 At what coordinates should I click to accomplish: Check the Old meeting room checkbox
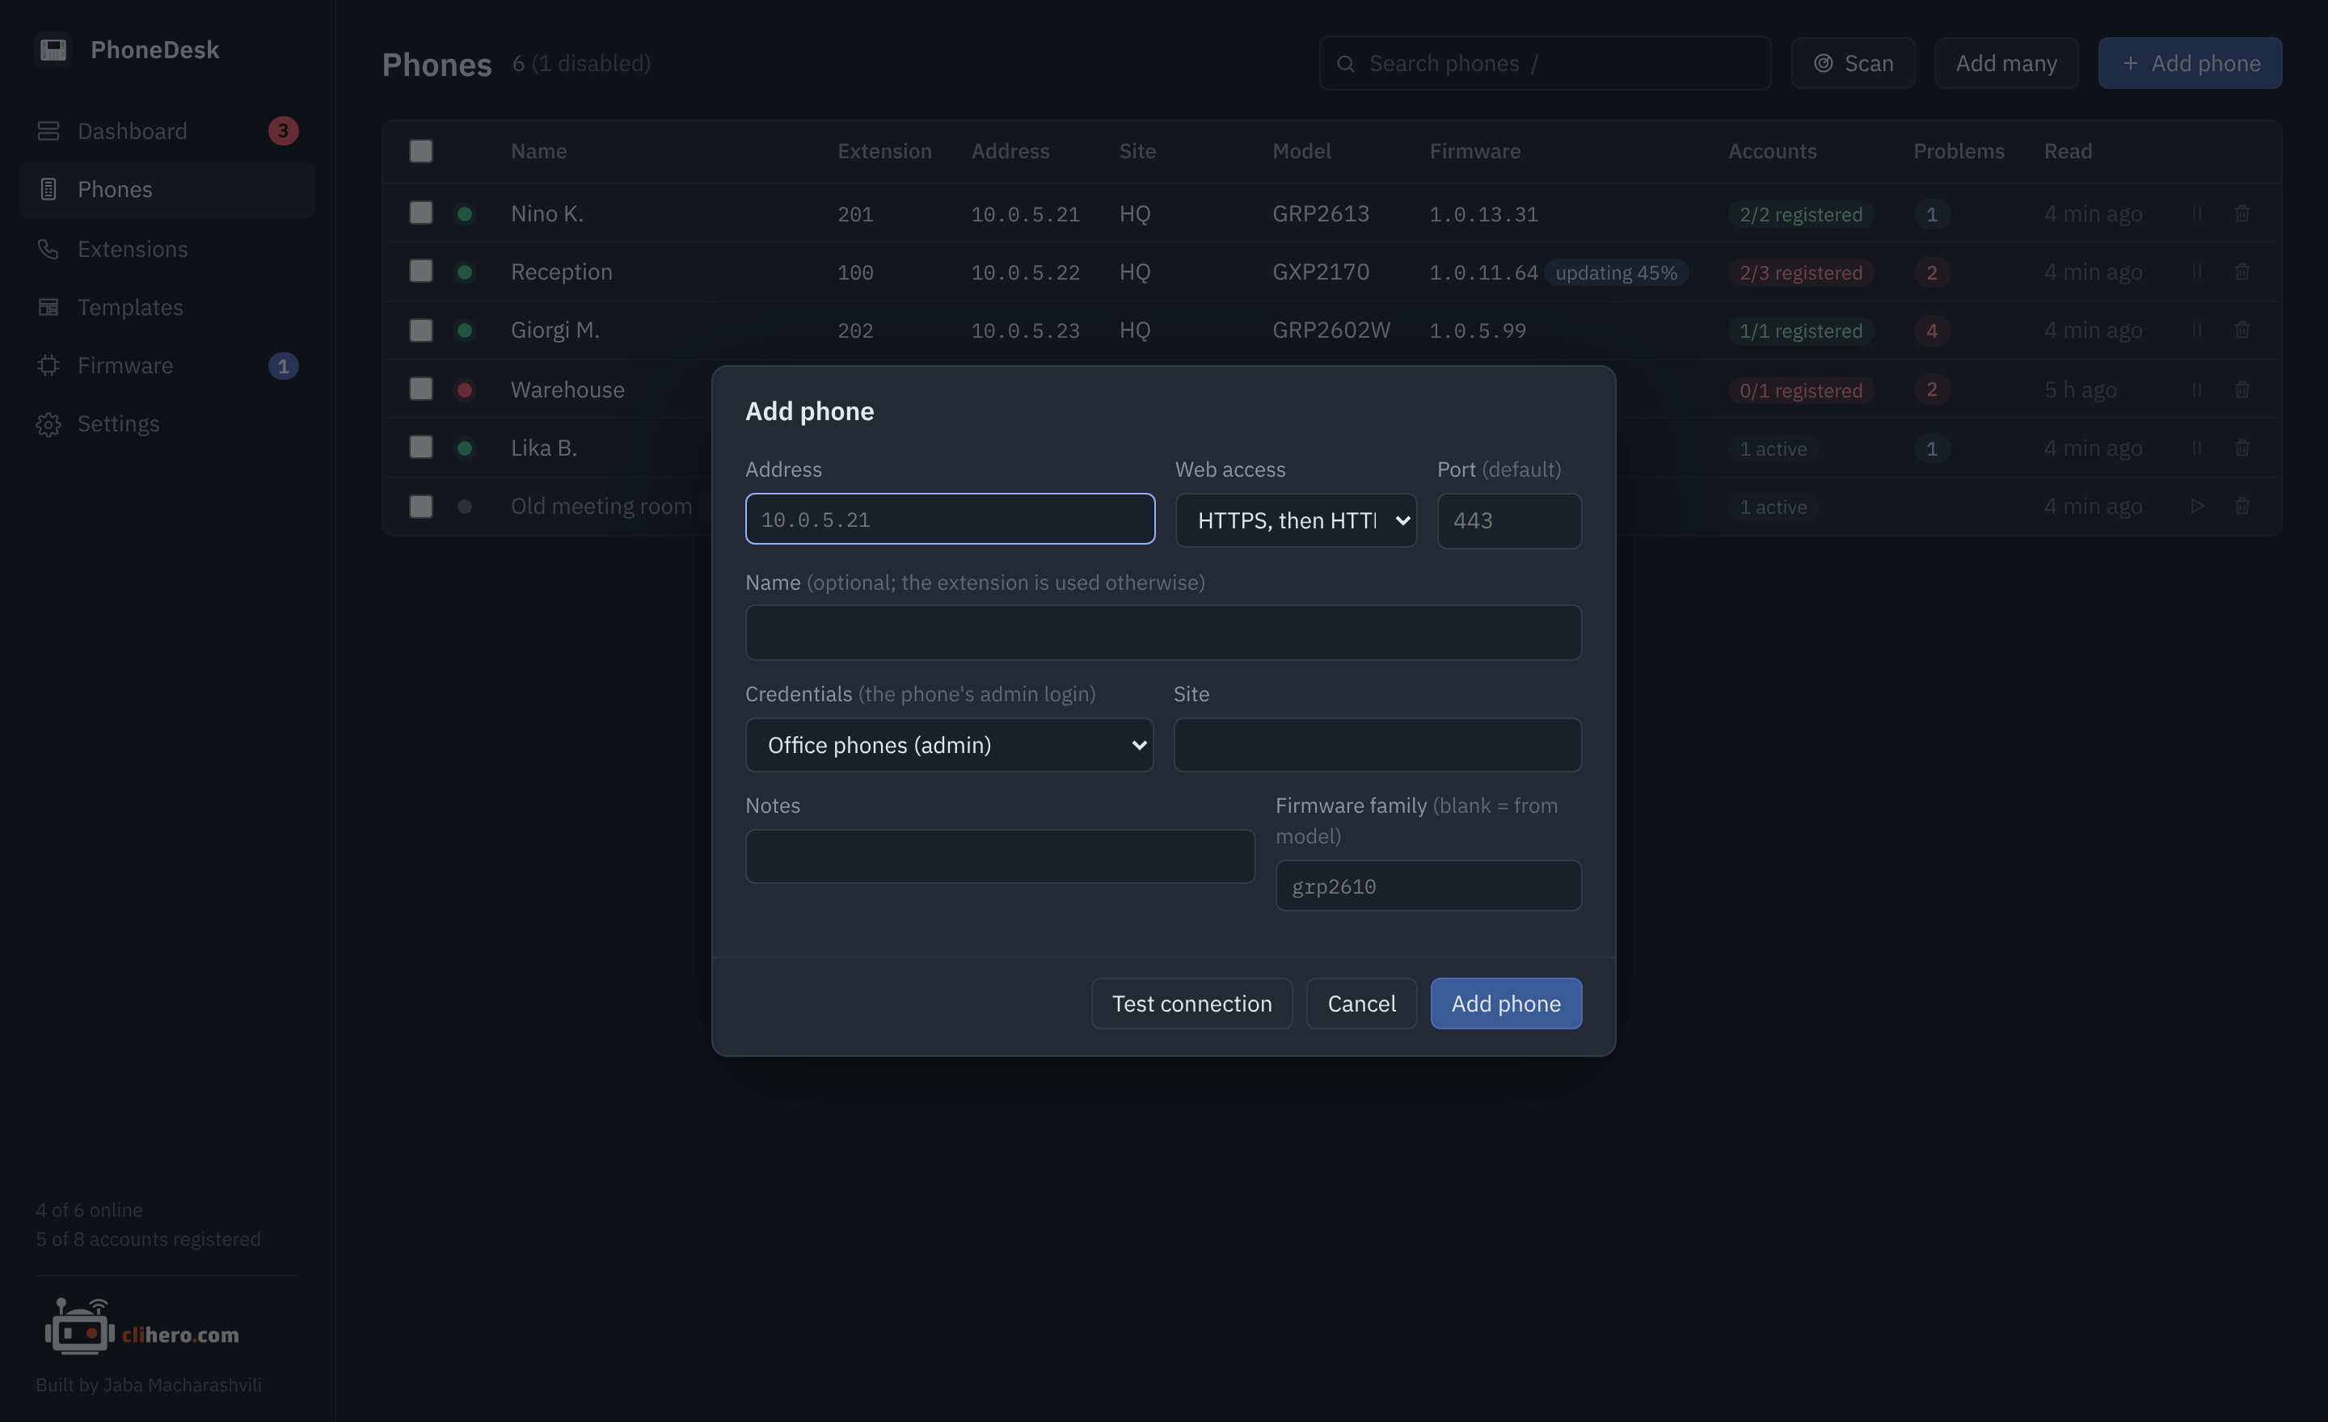pyautogui.click(x=421, y=506)
